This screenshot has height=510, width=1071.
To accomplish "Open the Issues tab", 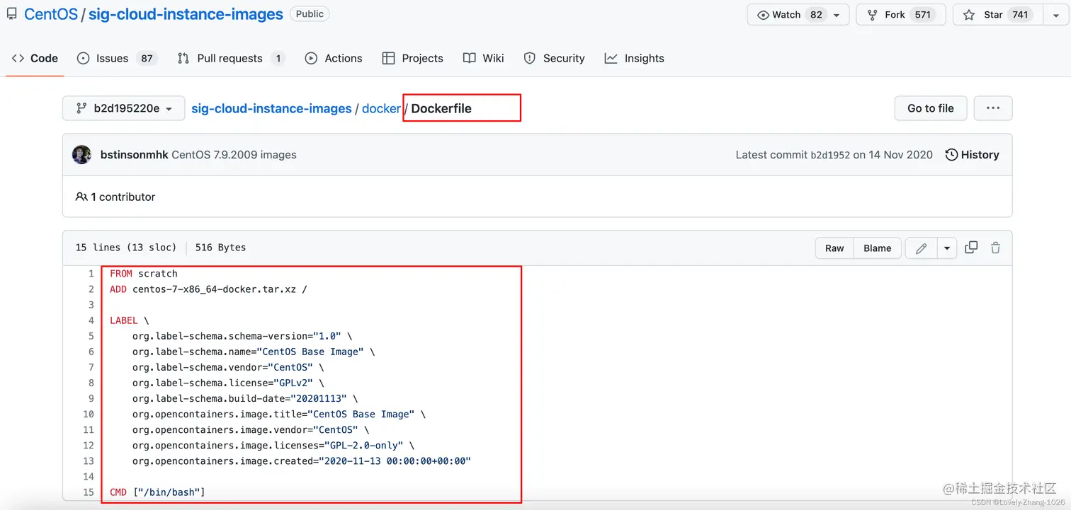I will [x=116, y=58].
